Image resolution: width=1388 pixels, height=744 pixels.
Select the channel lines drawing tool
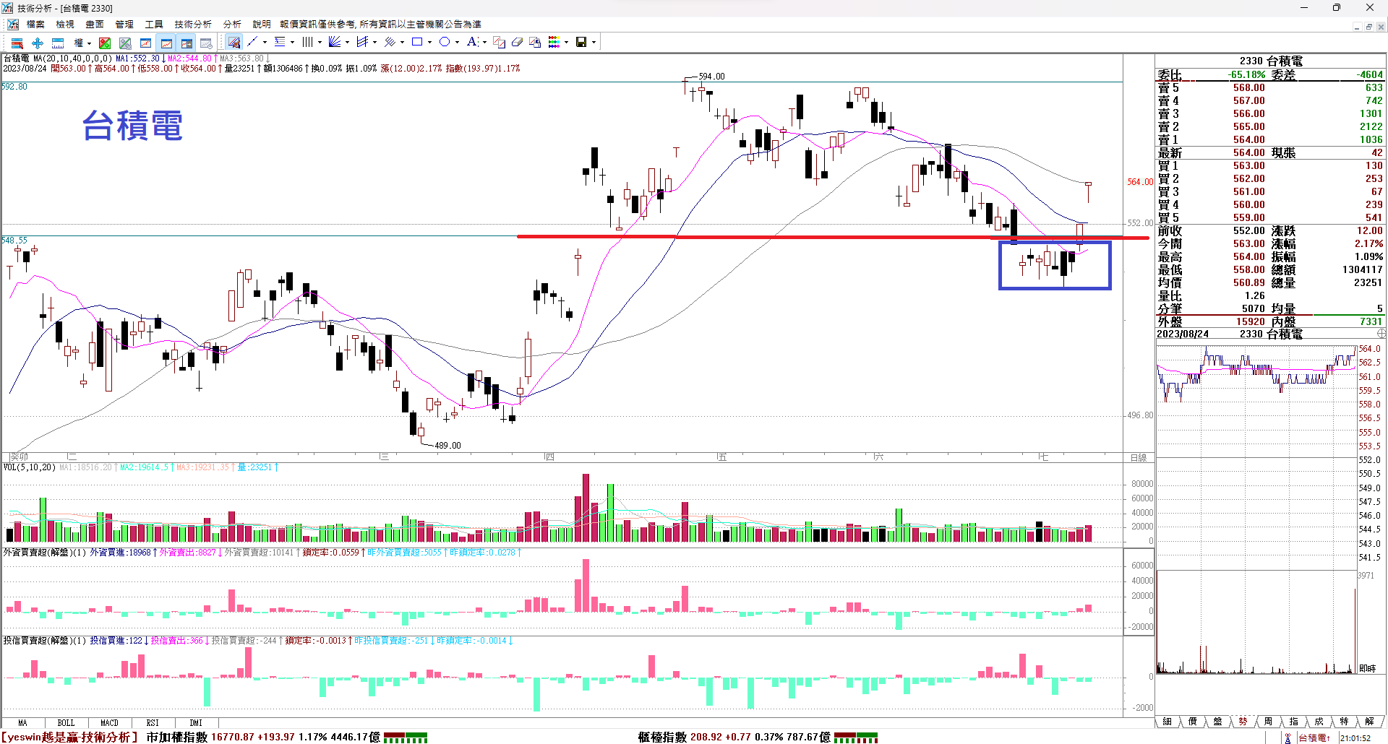362,43
